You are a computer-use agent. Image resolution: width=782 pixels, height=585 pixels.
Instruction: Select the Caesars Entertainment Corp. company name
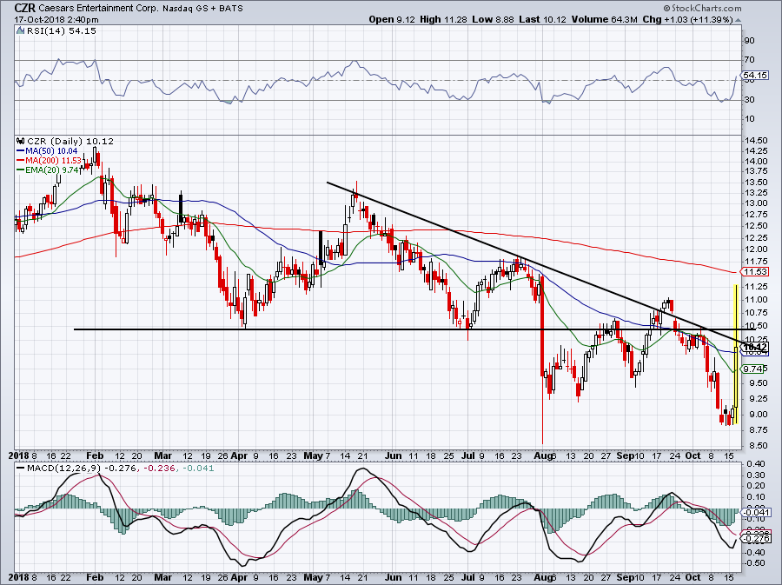(x=99, y=9)
